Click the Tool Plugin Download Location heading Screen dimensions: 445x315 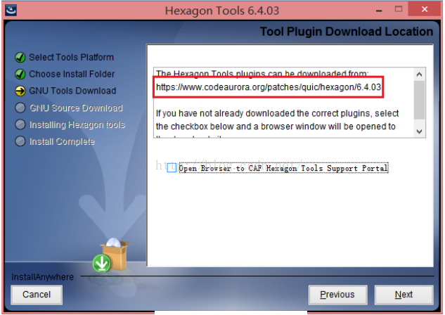(347, 32)
